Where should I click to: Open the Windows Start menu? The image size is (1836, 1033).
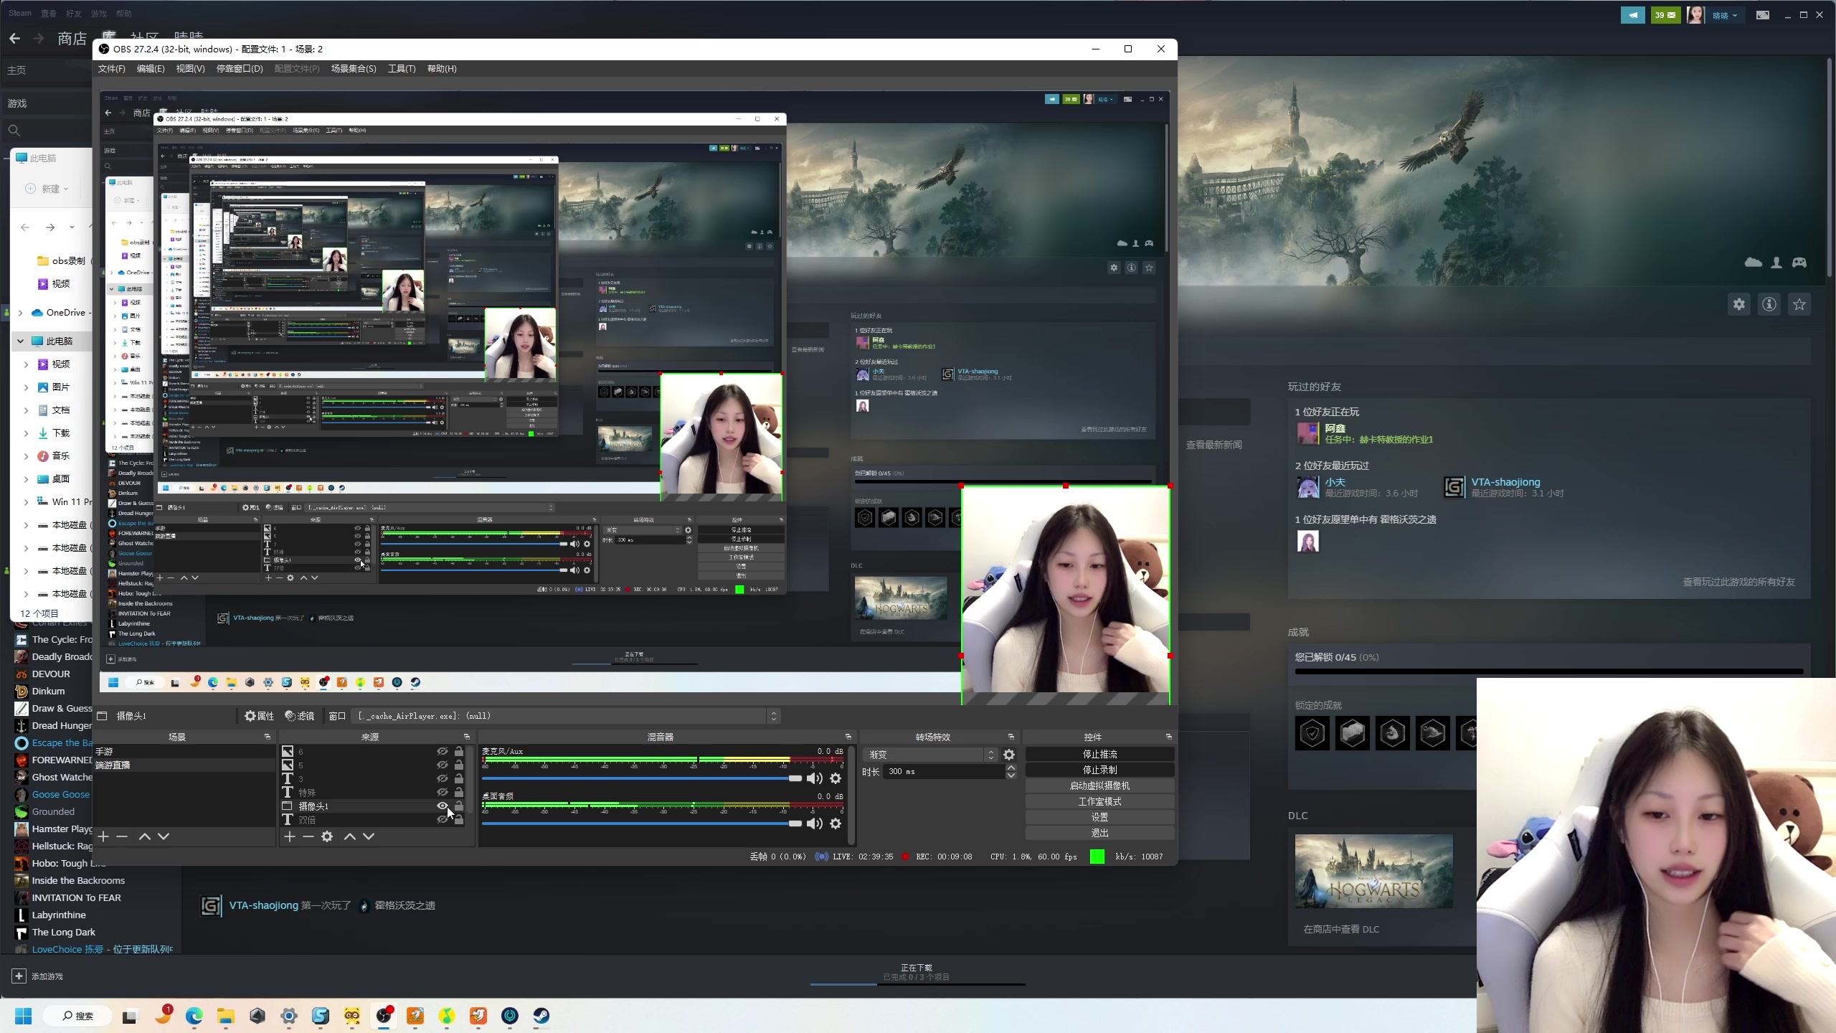tap(24, 1016)
